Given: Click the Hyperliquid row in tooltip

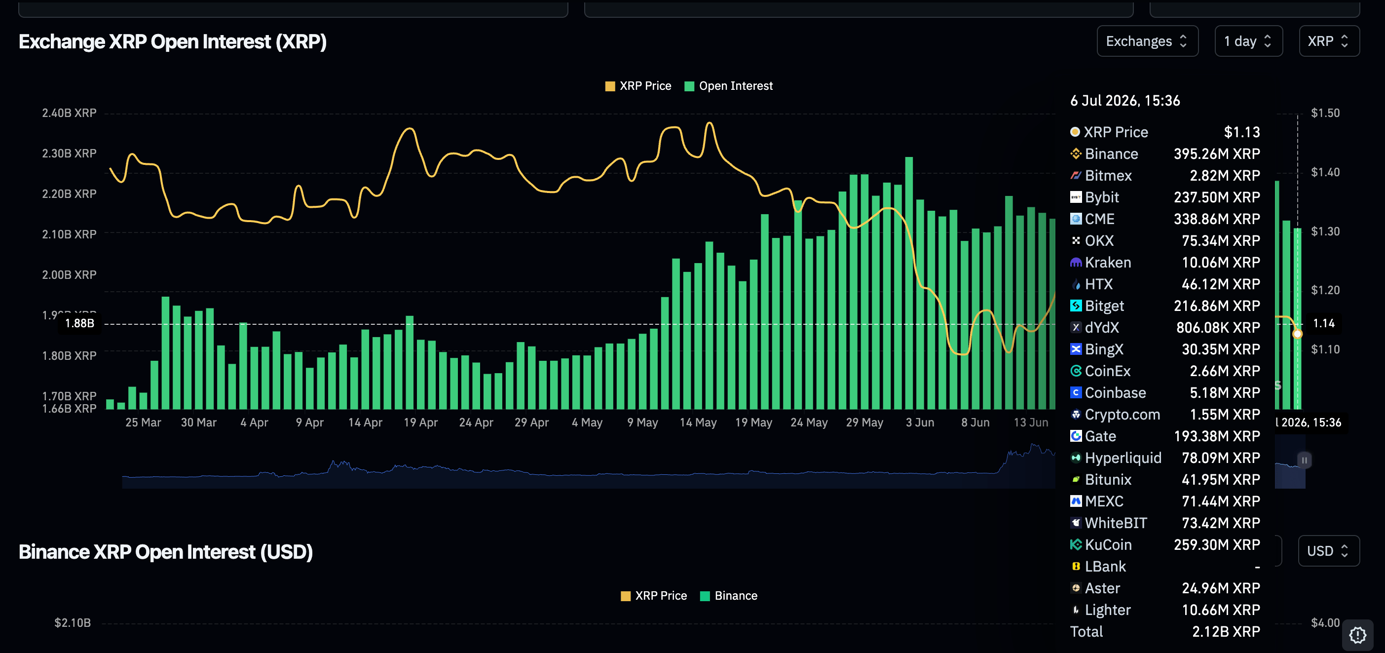Looking at the screenshot, I should pyautogui.click(x=1164, y=458).
